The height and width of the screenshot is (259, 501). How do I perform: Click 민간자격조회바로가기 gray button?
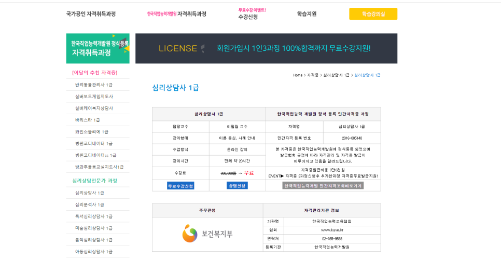coord(323,186)
